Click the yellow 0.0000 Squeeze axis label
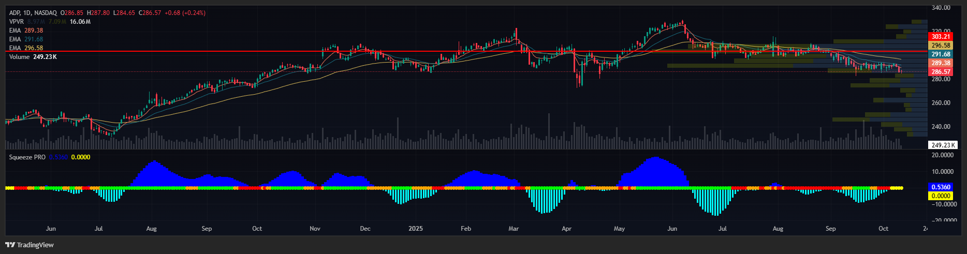 pyautogui.click(x=941, y=196)
